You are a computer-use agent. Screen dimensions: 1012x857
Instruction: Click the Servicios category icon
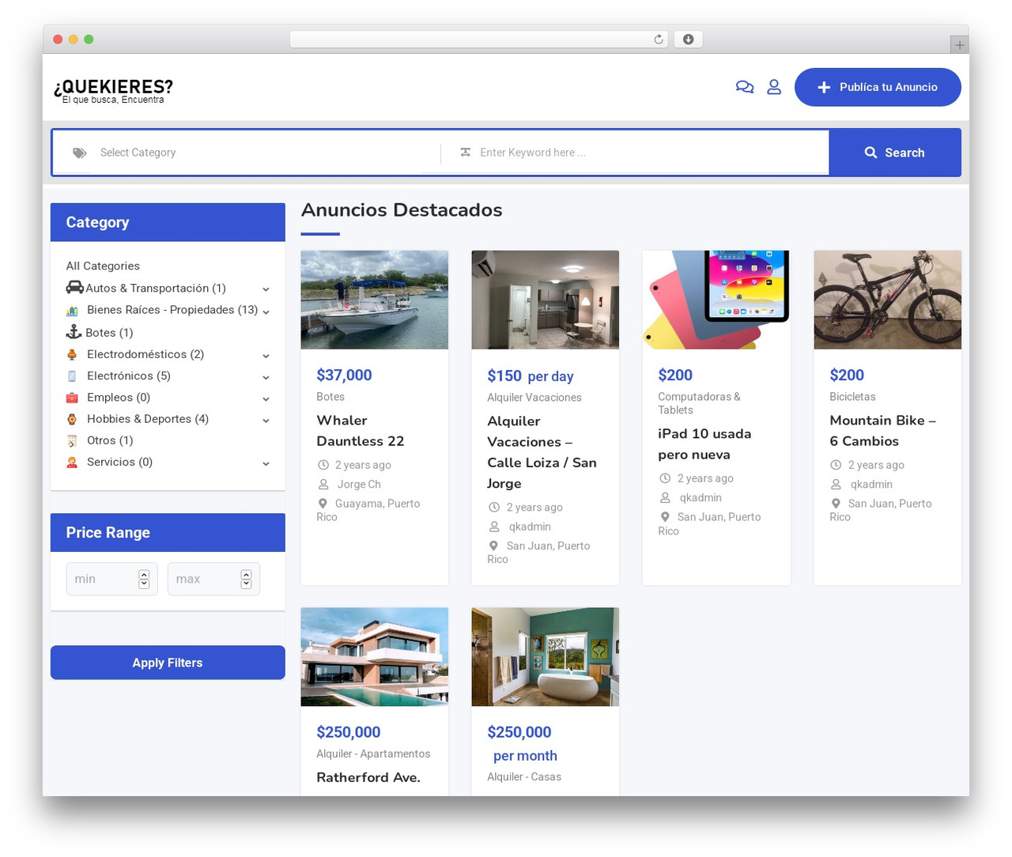(72, 462)
